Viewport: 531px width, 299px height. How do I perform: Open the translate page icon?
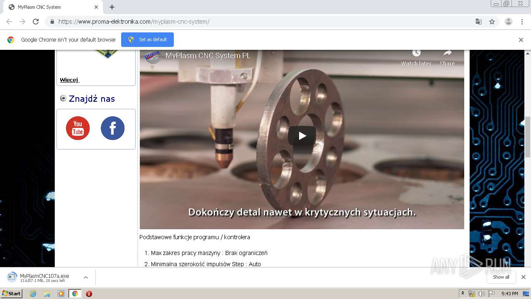pos(478,22)
